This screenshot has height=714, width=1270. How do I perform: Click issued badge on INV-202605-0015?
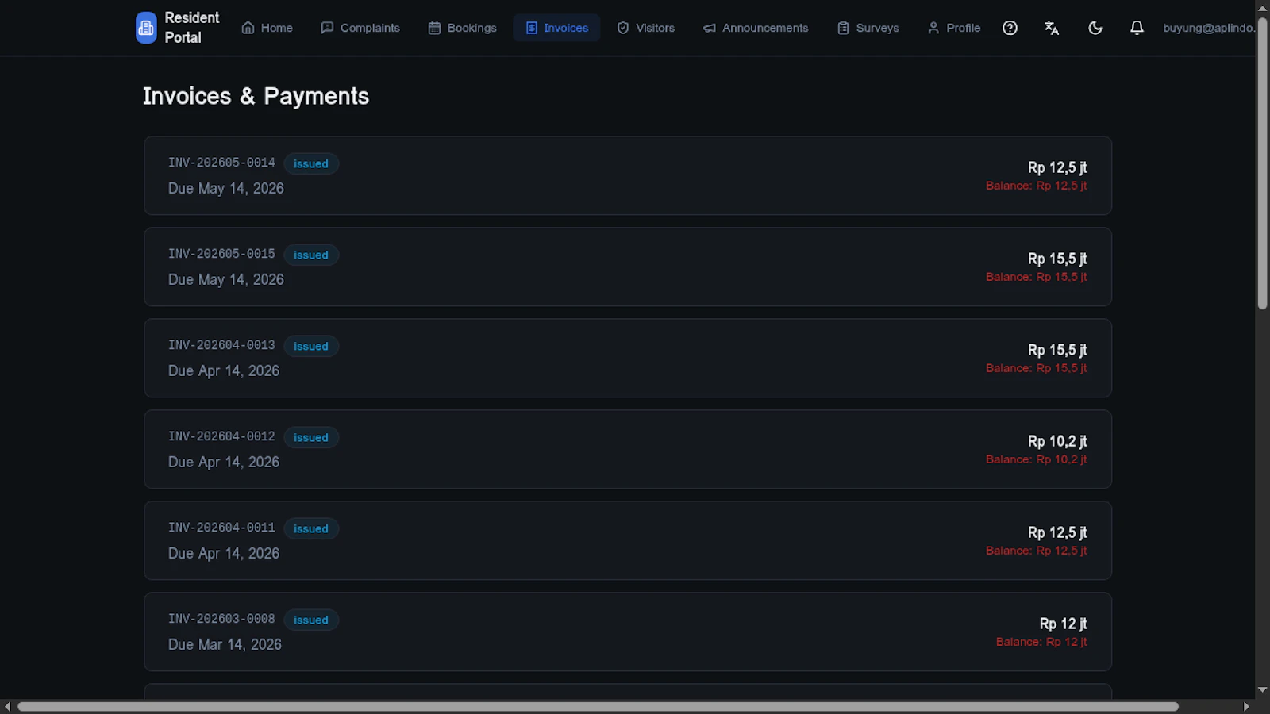(x=311, y=255)
